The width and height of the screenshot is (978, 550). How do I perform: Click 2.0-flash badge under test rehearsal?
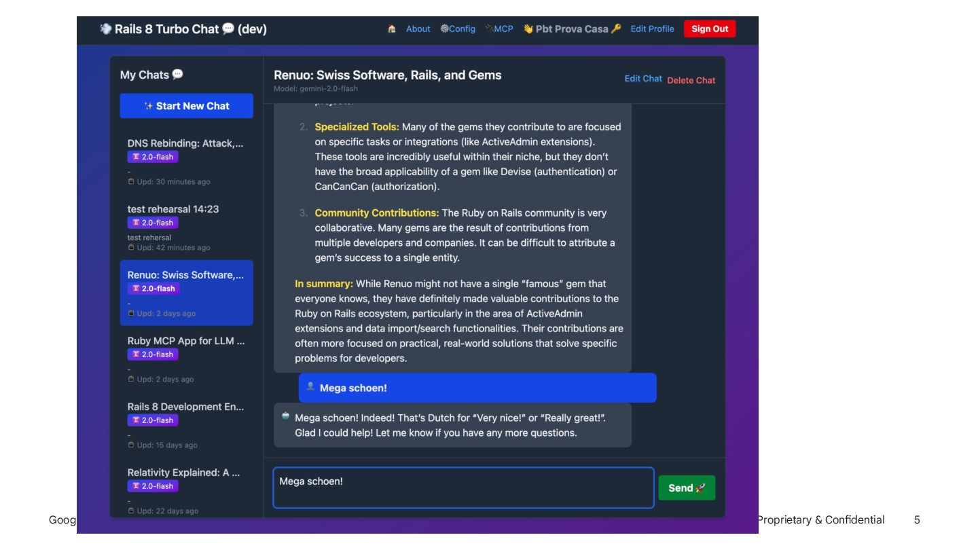click(x=153, y=223)
